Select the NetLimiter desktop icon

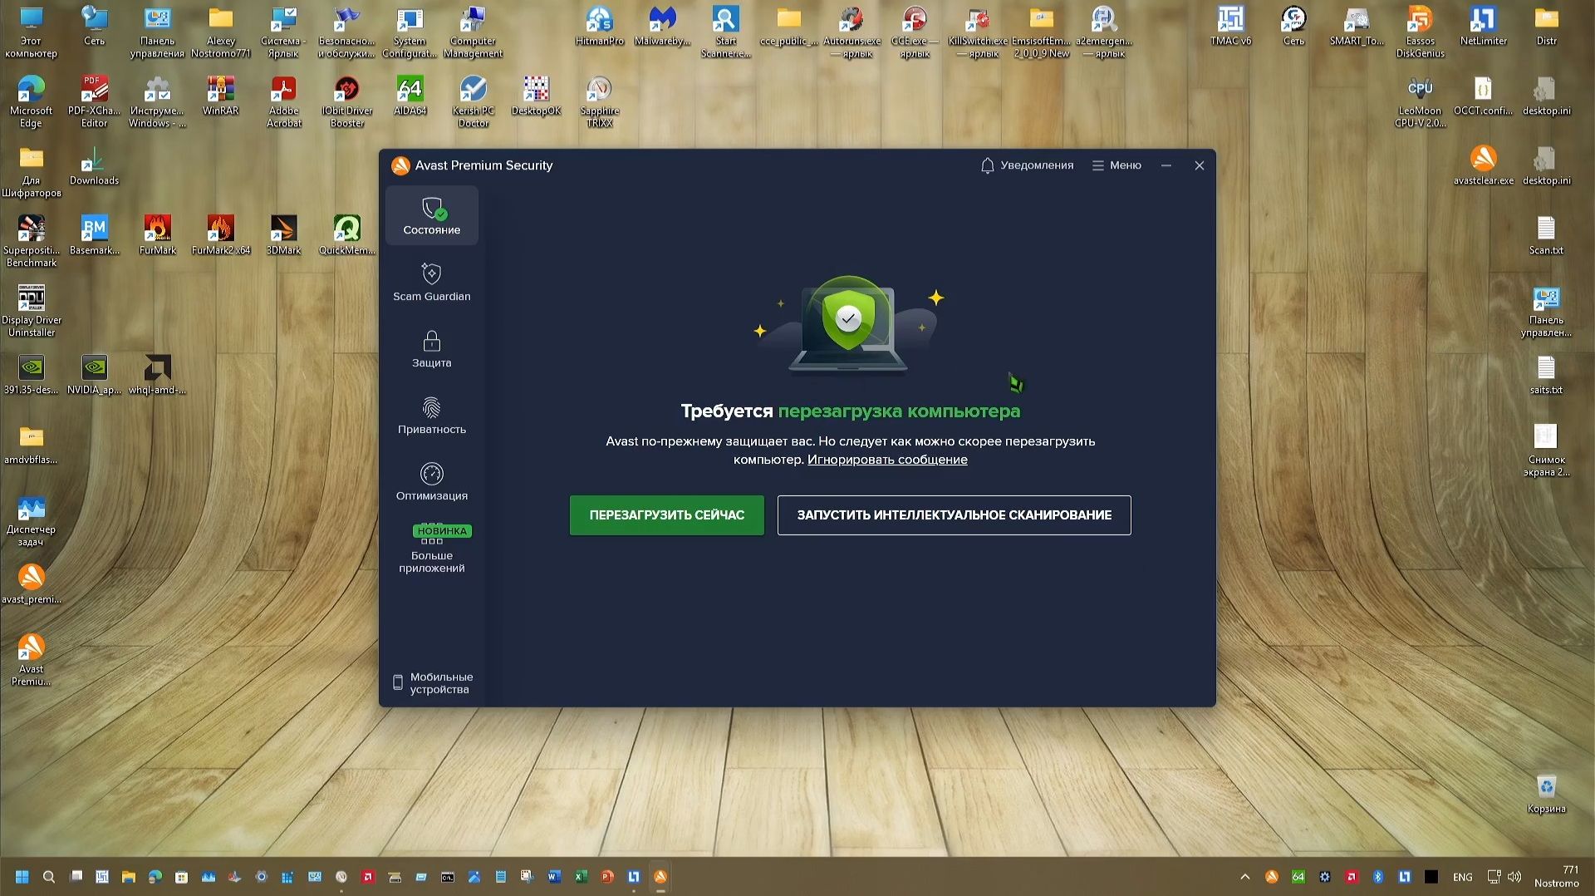click(x=1483, y=26)
